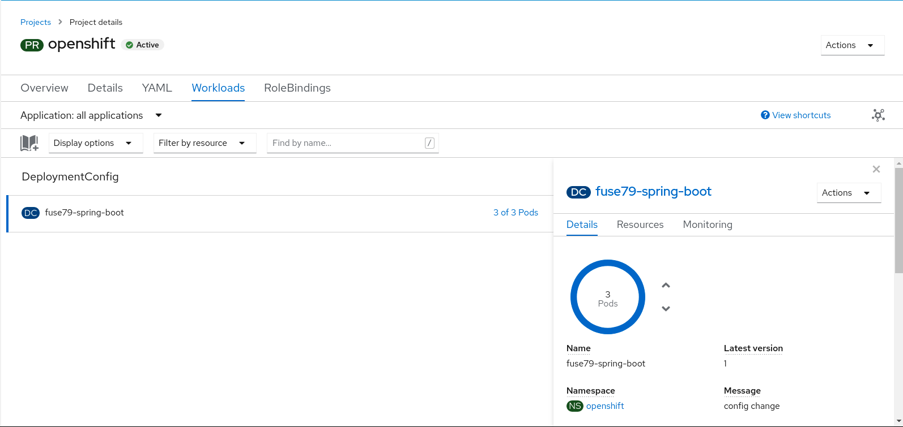Follow the Projects breadcrumb link
Viewport: 903px width, 427px height.
pos(36,22)
